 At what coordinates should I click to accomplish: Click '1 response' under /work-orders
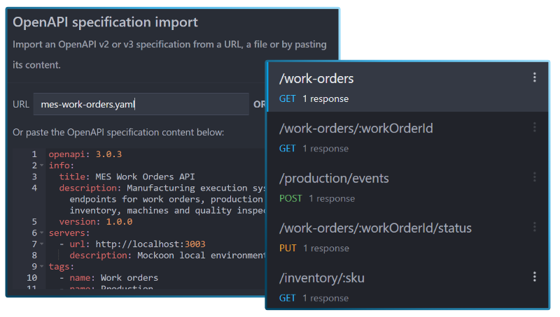[x=325, y=98]
